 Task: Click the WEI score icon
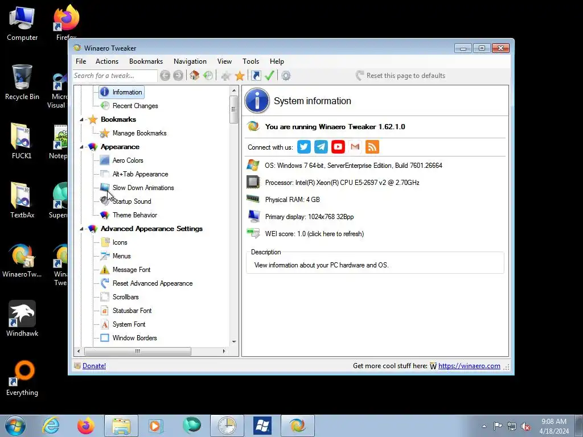click(253, 233)
